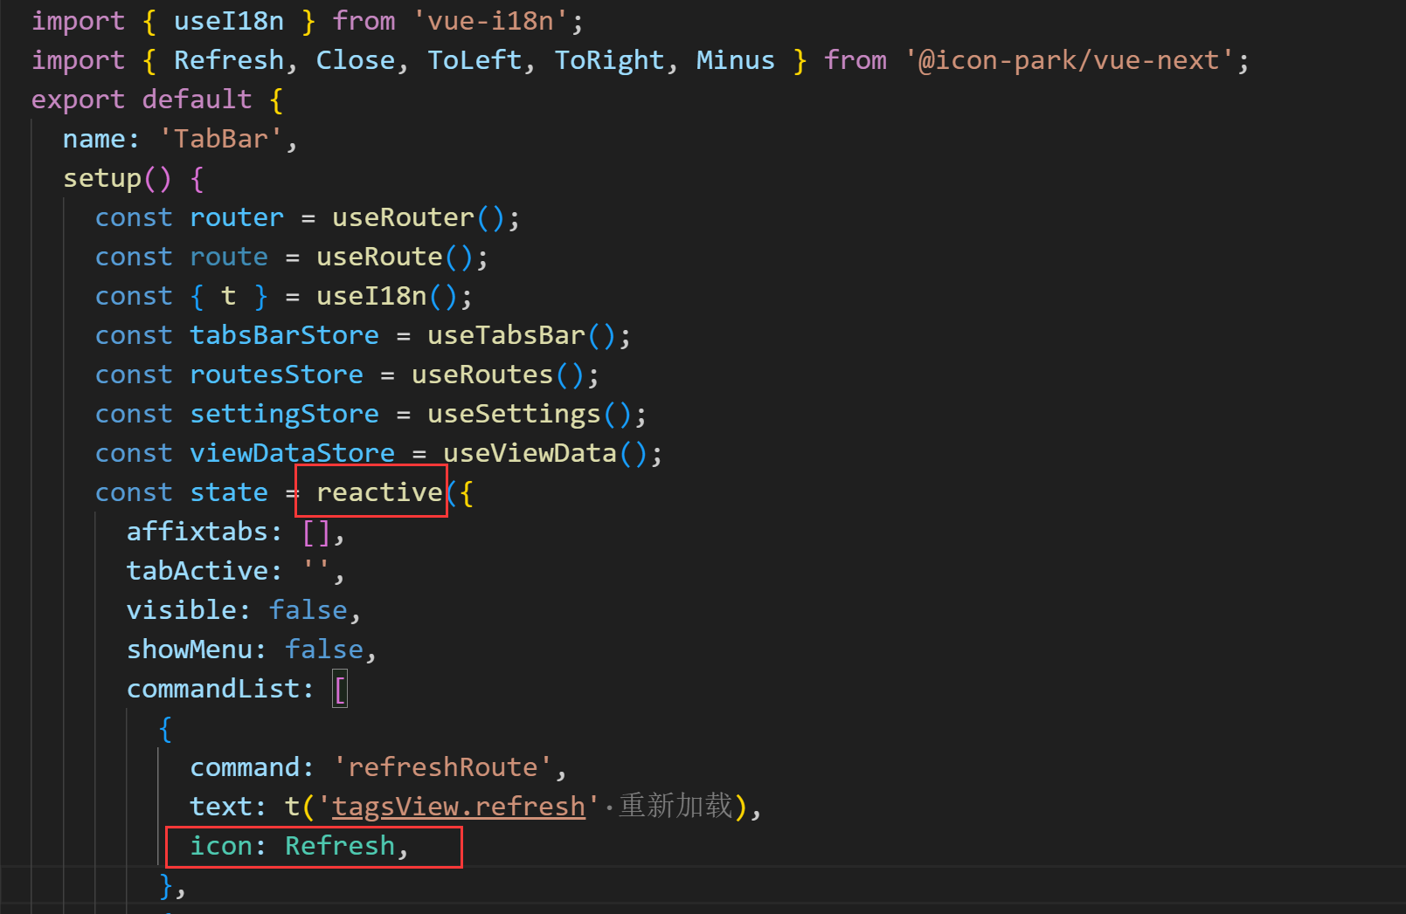Image resolution: width=1406 pixels, height=914 pixels.
Task: Click the useI18n() call in setup
Action: 386,296
